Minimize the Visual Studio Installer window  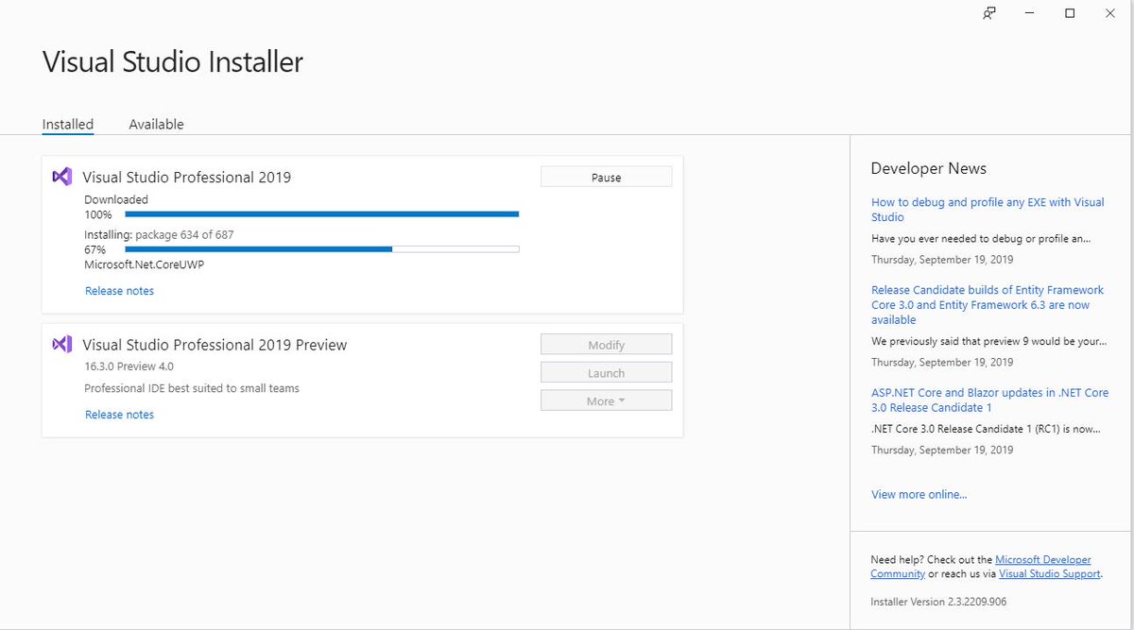[x=1030, y=13]
